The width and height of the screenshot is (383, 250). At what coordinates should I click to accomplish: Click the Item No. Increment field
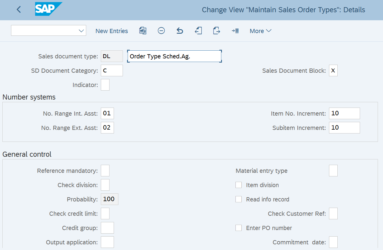coord(345,114)
